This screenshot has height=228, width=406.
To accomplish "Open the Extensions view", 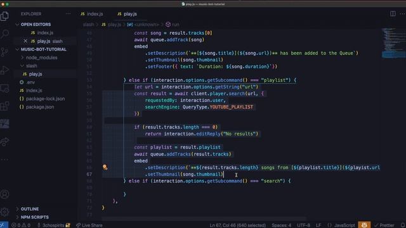I will point(4,106).
